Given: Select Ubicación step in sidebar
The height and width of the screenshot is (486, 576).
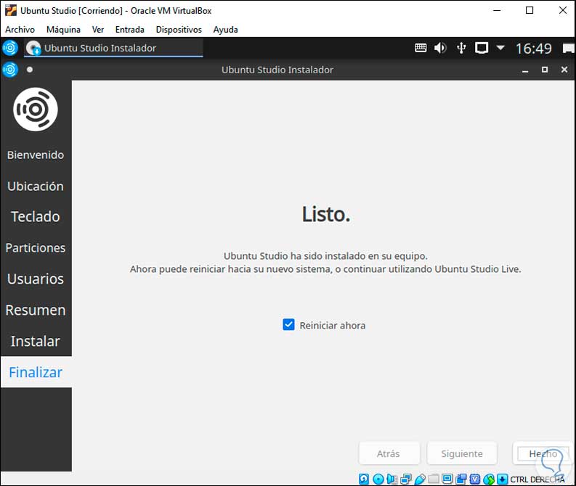Looking at the screenshot, I should (36, 186).
